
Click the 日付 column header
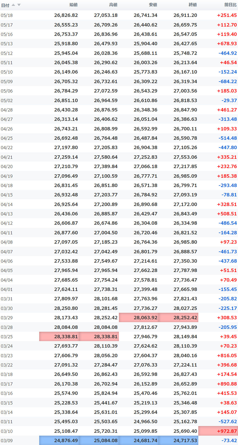5,5
